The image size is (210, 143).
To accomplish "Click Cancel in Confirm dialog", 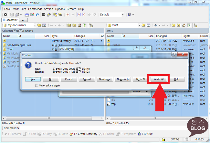I will [69, 79].
